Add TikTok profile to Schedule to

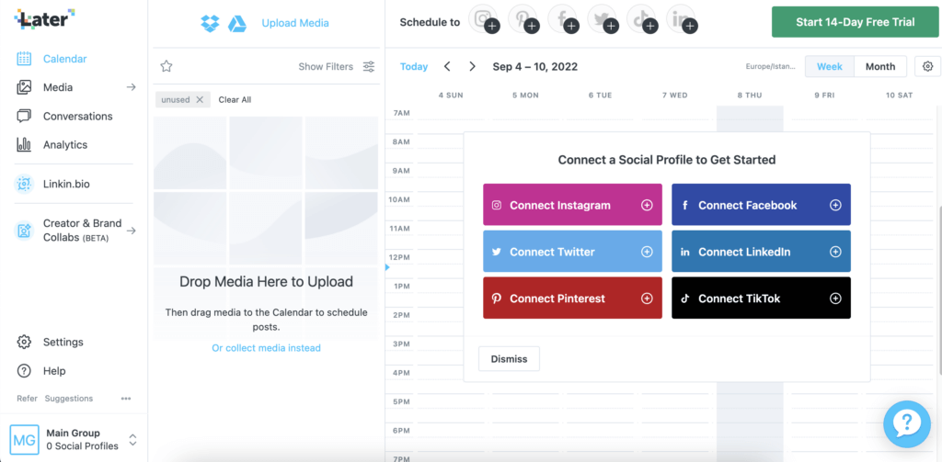[x=641, y=19]
